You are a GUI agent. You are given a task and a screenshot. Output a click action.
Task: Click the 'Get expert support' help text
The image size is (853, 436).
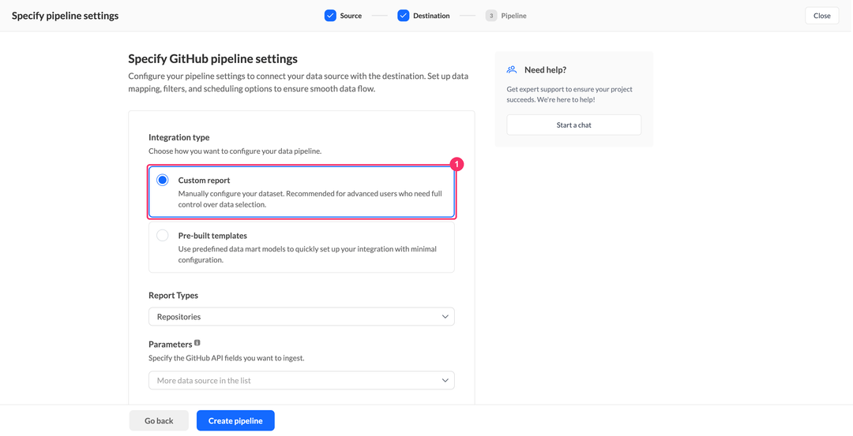point(569,95)
